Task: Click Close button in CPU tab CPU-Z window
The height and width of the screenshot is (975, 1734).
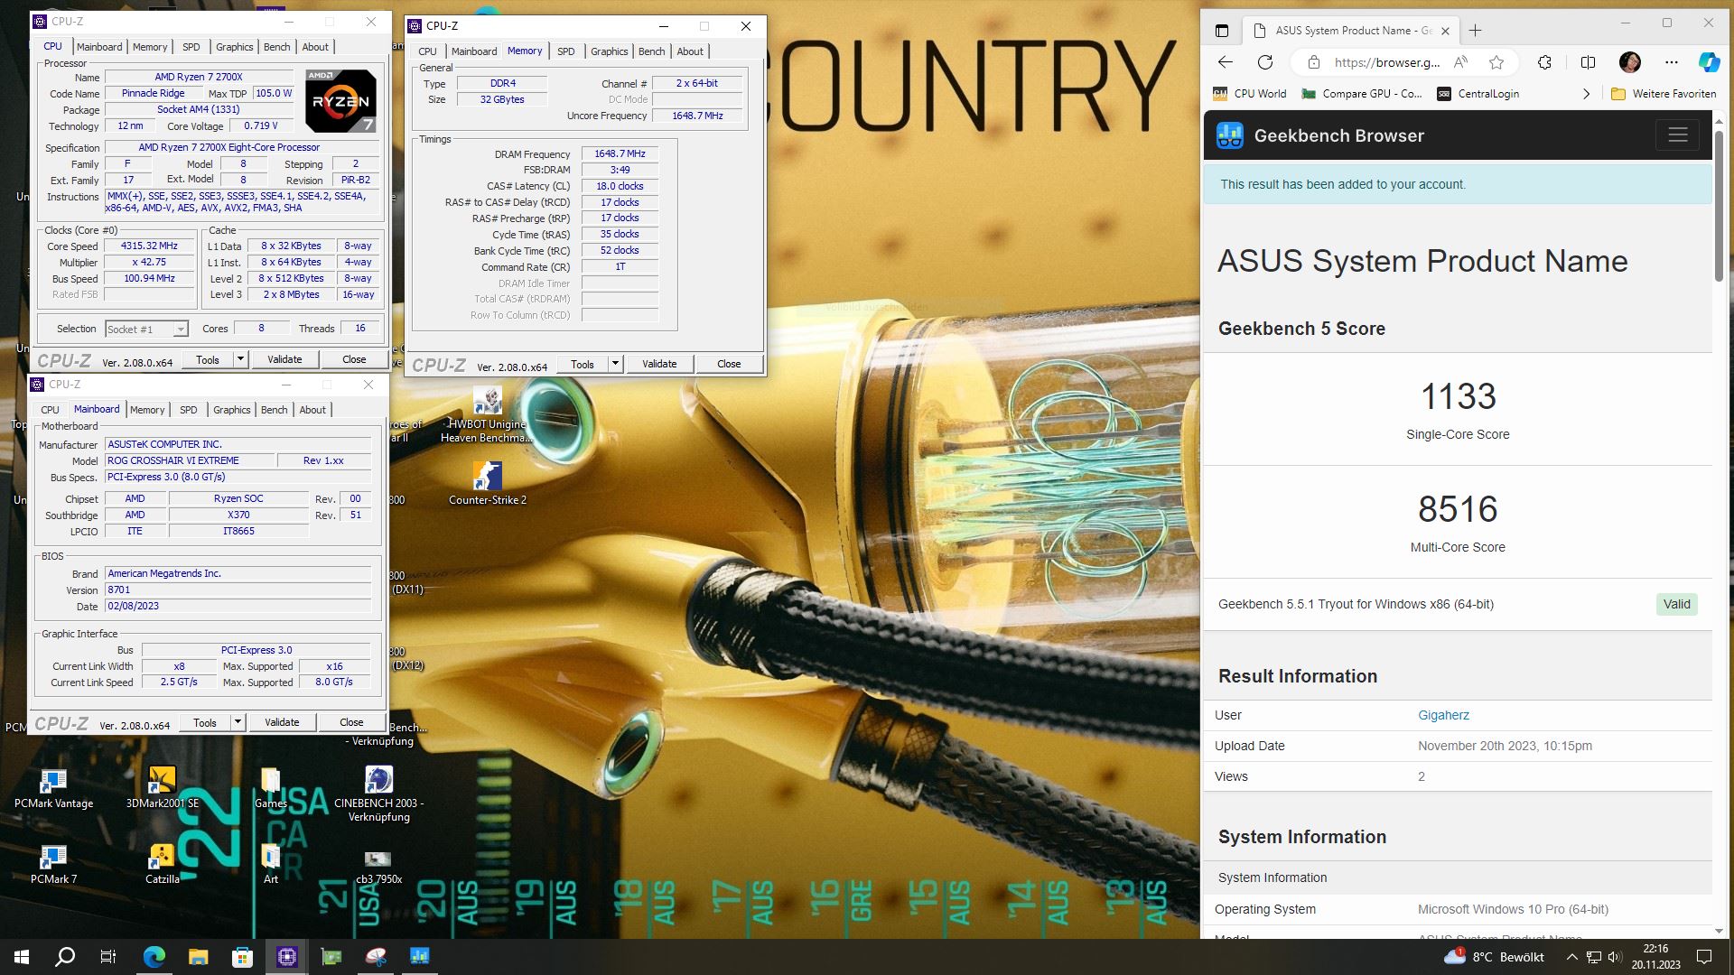Action: tap(354, 359)
